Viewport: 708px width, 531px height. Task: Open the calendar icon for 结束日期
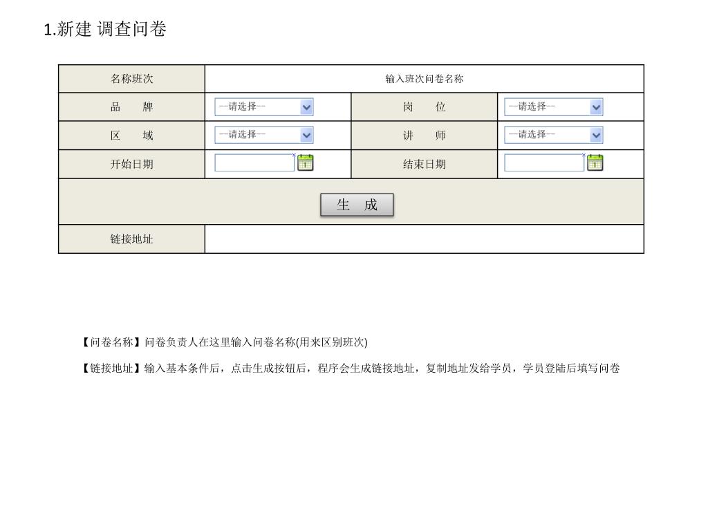pos(595,162)
